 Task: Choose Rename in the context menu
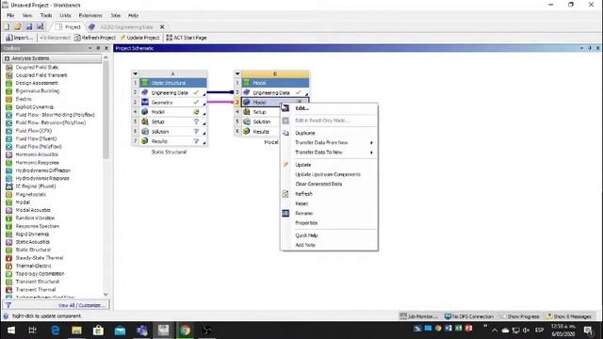click(x=329, y=213)
